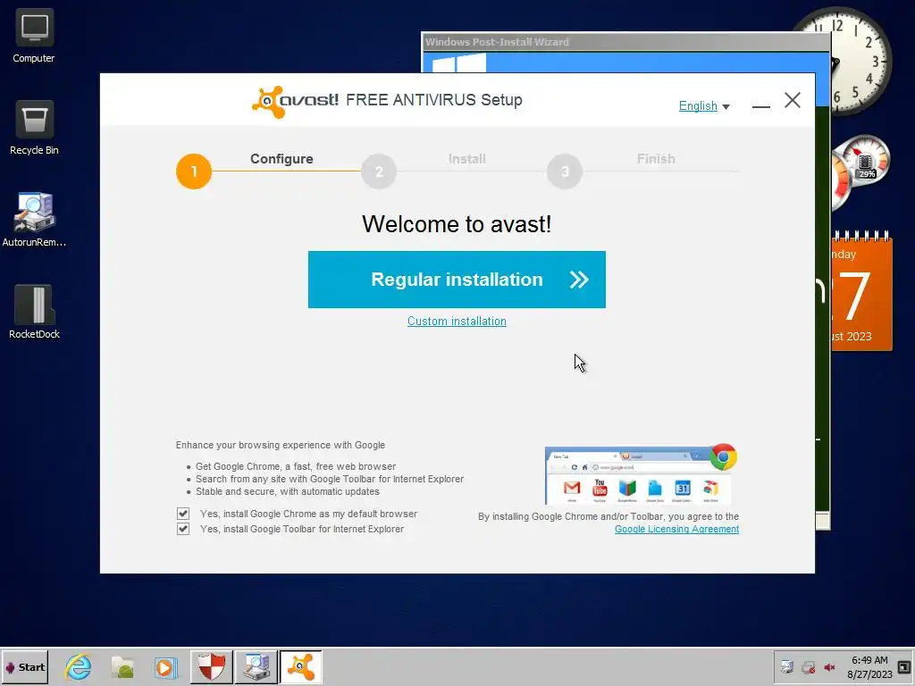
Task: Click the Finish step label
Action: point(656,159)
